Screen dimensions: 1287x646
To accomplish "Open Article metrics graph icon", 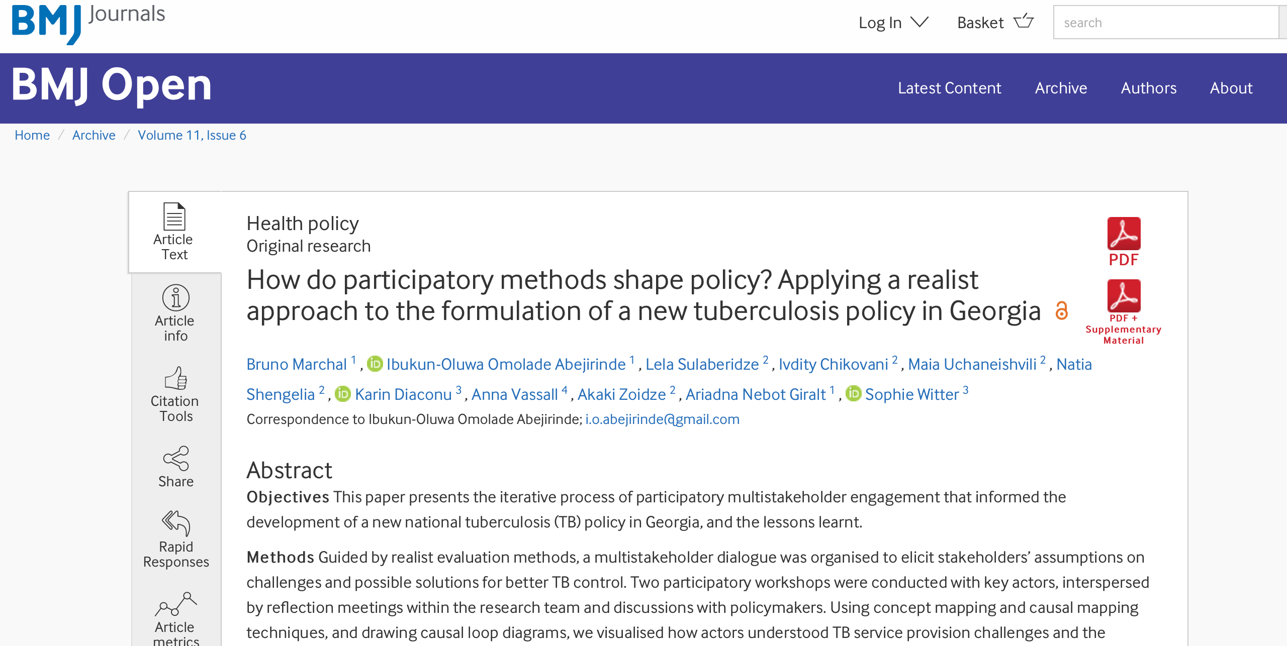I will tap(175, 604).
